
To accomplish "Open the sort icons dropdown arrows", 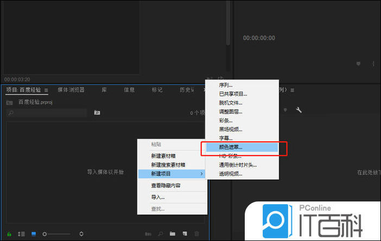I will click(x=81, y=234).
